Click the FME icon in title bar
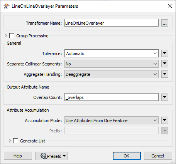Image resolution: width=176 pixels, height=164 pixels. pos(6,6)
